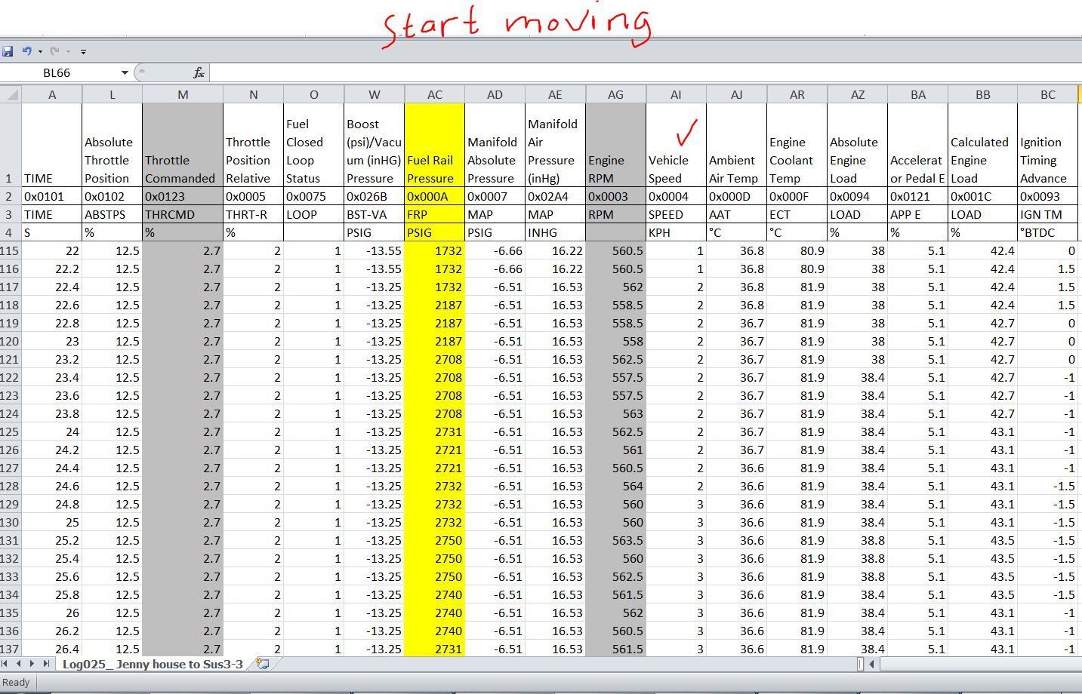Screen dimensions: 1082x694
Task: Select the Log025_ Jenny house to Sus3-3 tab
Action: pyautogui.click(x=153, y=664)
